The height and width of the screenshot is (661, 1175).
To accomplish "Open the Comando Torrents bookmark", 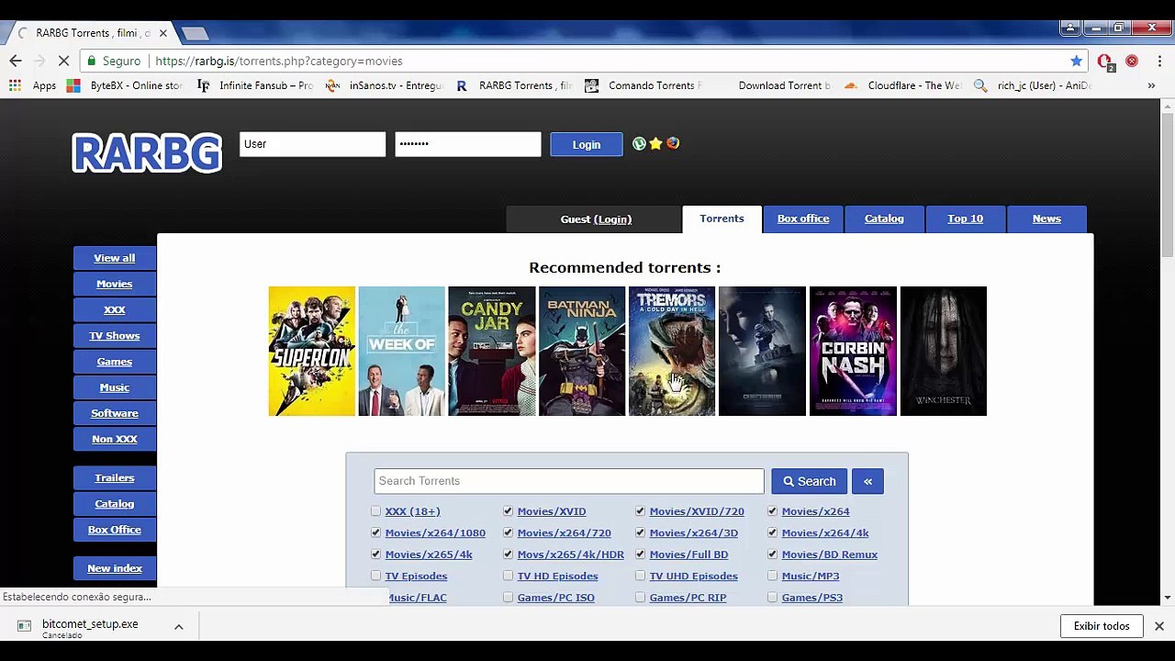I will pos(643,85).
